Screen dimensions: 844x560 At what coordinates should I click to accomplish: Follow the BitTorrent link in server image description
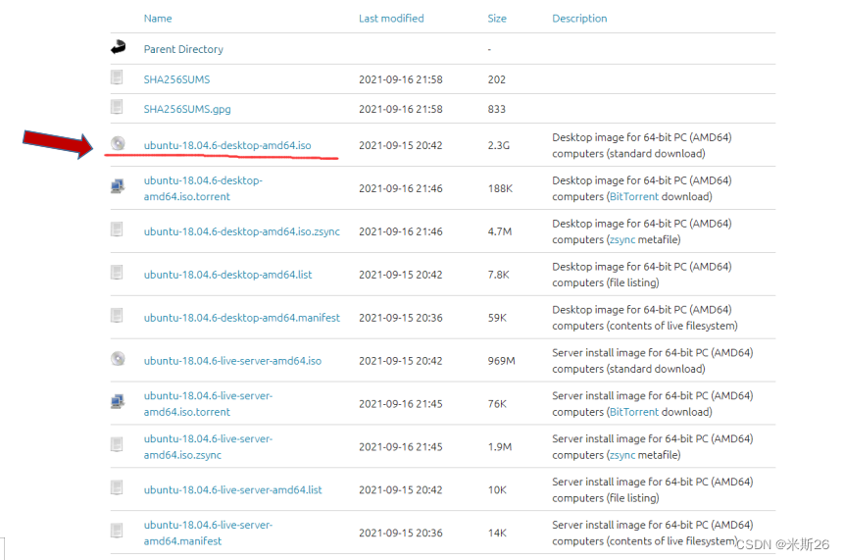coord(634,412)
